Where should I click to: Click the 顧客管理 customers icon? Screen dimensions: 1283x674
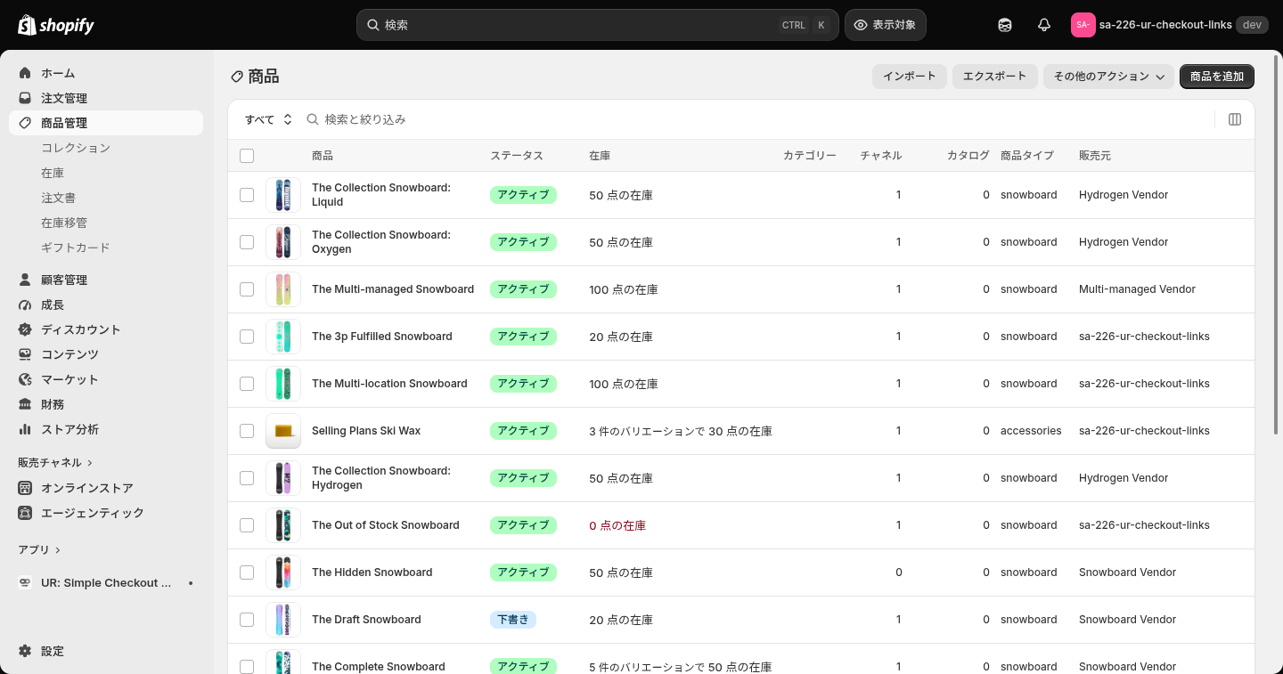point(25,280)
